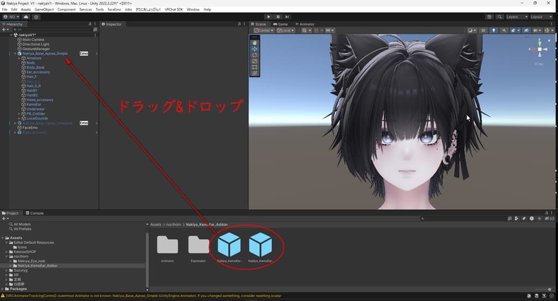Open Hierarchy create plus dropdown
The image size is (558, 301).
click(5, 29)
